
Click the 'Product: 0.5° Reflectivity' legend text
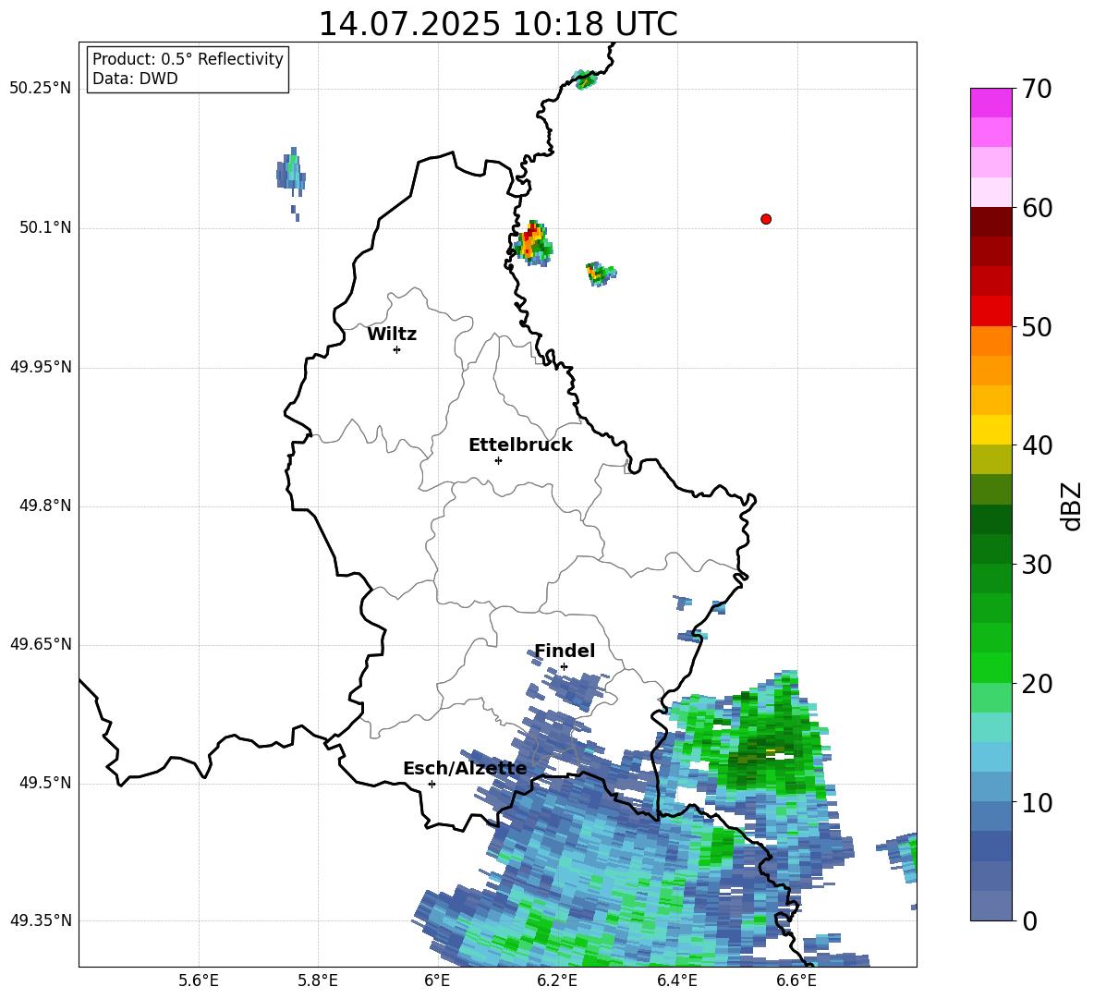click(188, 58)
